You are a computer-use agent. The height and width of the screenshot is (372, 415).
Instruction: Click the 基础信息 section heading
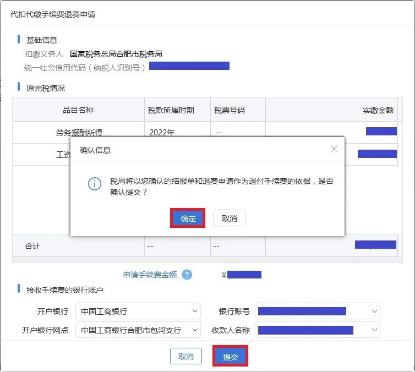coord(41,40)
